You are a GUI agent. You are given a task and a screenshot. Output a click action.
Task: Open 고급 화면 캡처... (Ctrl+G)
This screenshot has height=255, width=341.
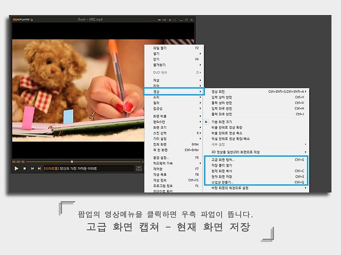(256, 160)
